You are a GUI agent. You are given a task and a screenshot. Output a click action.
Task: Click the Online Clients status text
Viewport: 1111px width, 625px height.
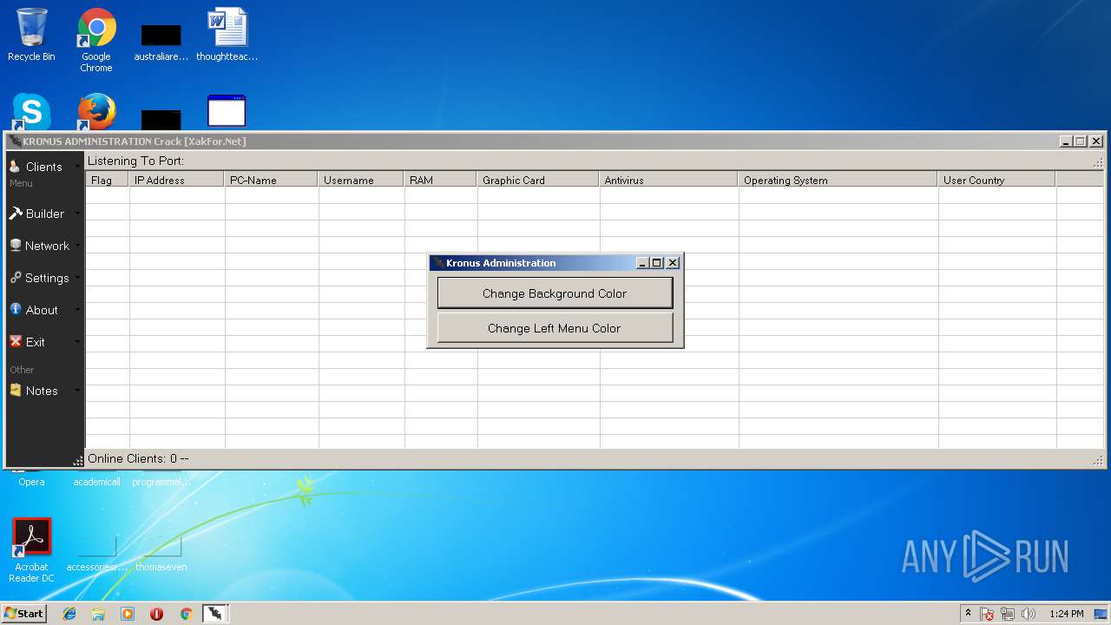138,458
